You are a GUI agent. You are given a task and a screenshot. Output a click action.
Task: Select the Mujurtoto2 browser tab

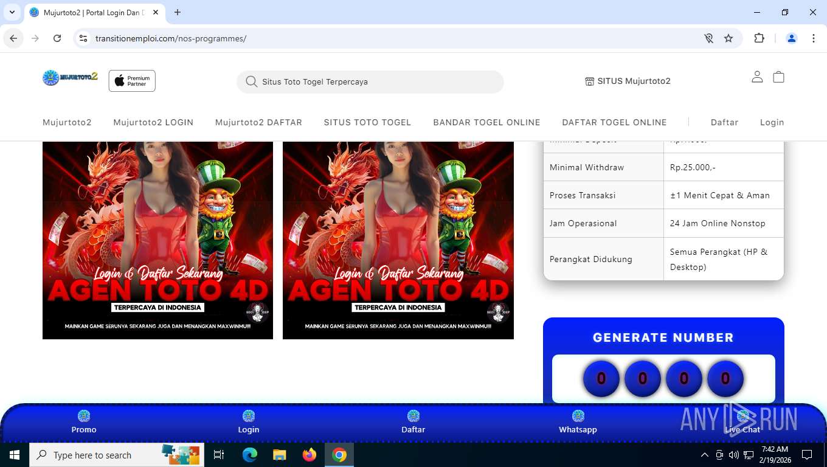pos(94,12)
